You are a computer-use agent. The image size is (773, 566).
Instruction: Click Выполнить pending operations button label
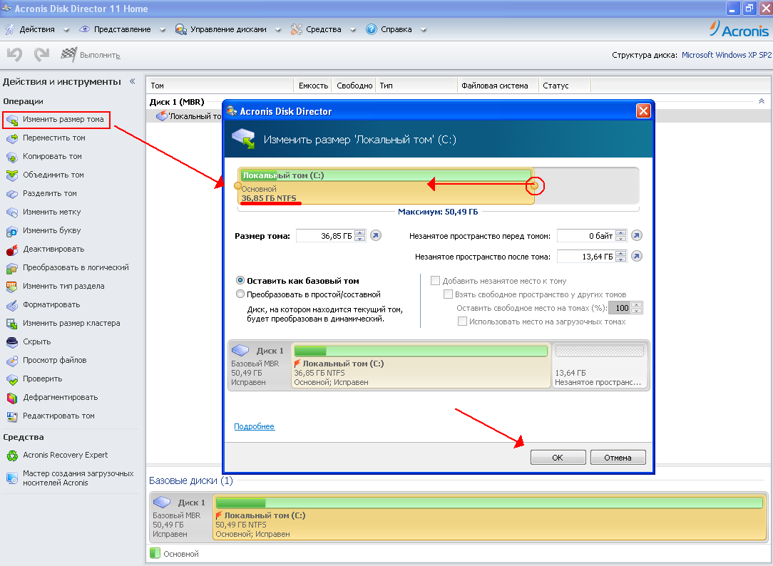click(x=100, y=55)
